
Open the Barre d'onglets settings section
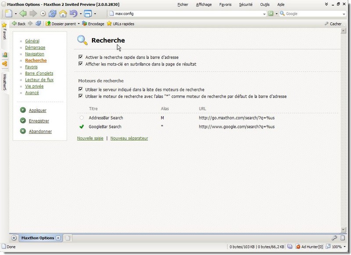(39, 73)
